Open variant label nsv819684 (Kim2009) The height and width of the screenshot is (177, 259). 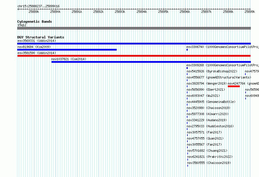[34, 47]
